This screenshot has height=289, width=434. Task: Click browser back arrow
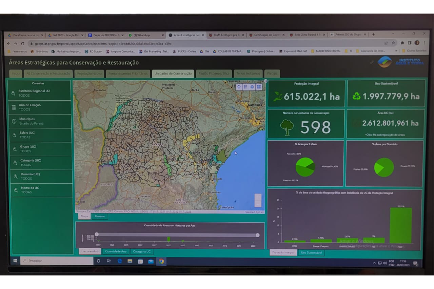coord(9,43)
